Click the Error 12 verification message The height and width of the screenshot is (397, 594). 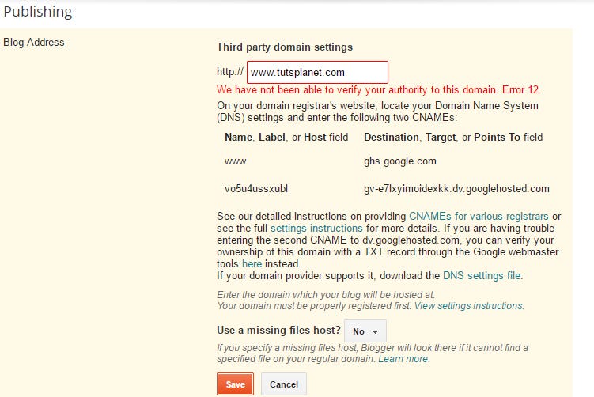coord(379,90)
